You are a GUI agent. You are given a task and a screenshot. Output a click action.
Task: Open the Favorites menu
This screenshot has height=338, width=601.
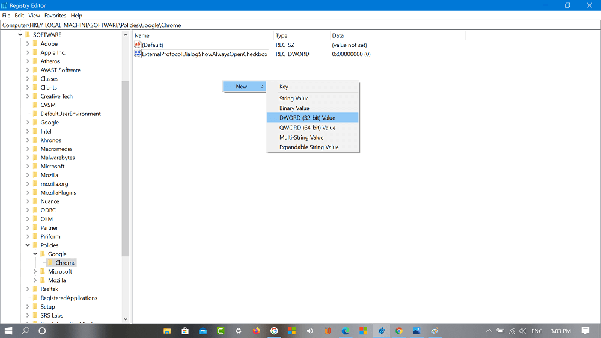tap(55, 16)
